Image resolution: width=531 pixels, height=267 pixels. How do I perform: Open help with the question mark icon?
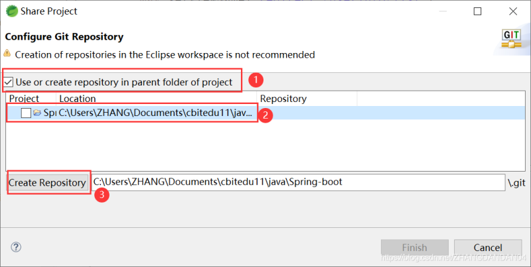click(16, 247)
